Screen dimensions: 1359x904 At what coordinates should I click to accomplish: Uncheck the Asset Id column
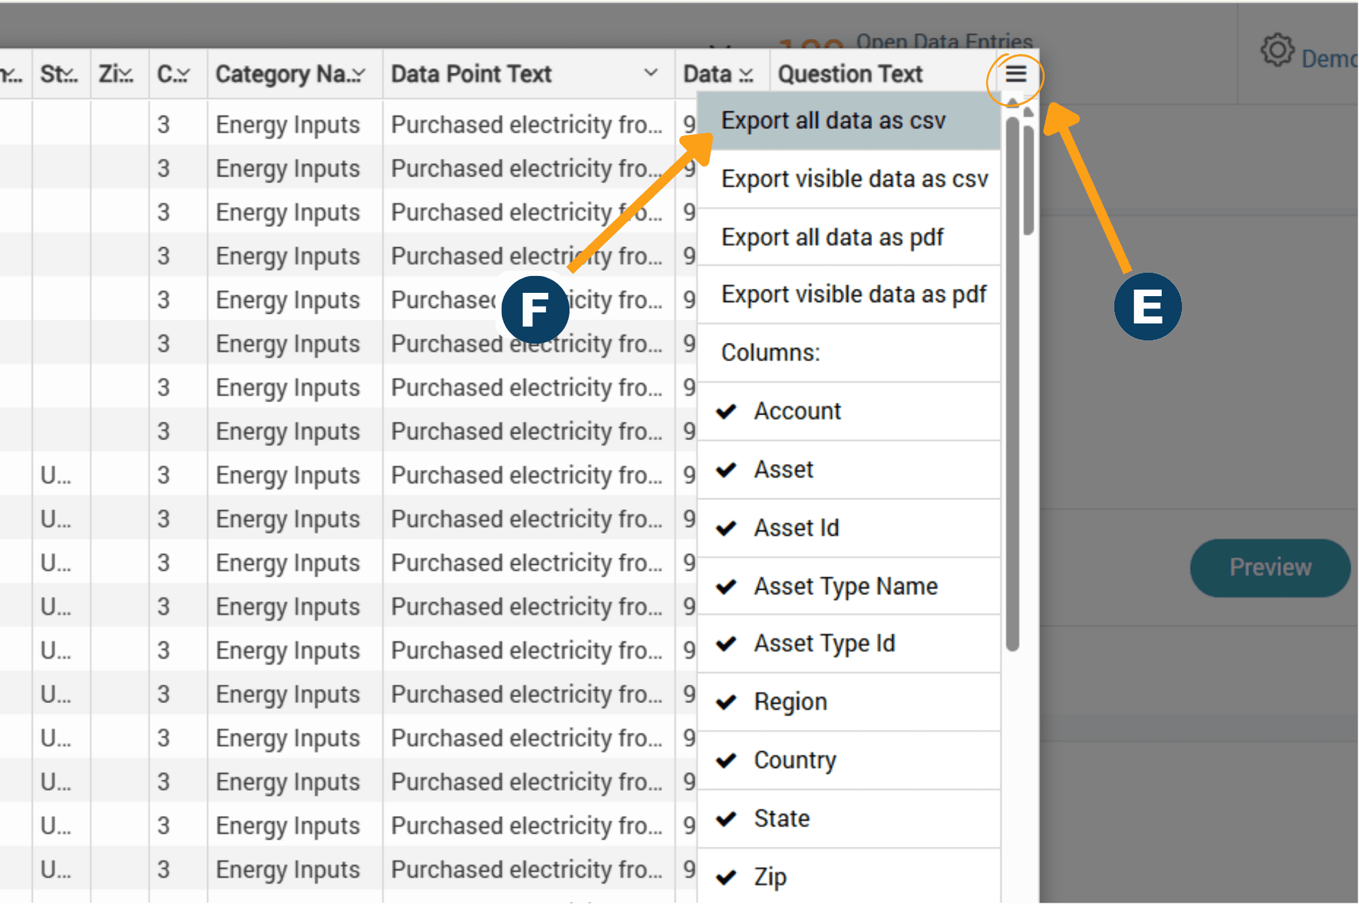849,528
